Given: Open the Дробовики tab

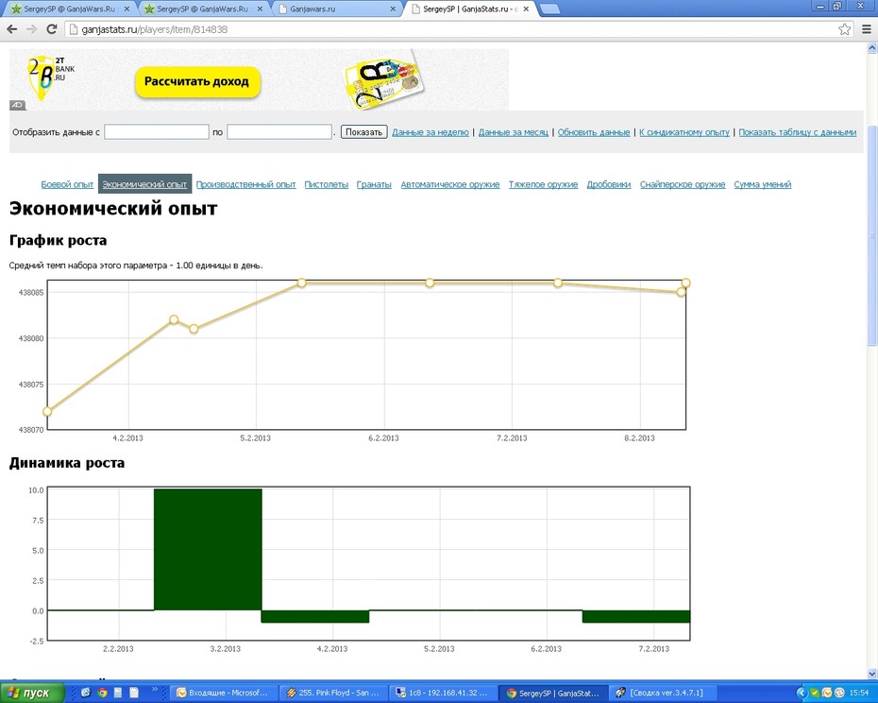Looking at the screenshot, I should point(609,184).
